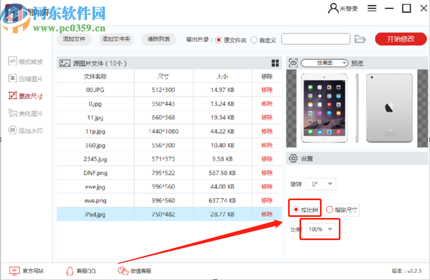
Task: Switch file list to grid view icon
Action: (x=275, y=63)
